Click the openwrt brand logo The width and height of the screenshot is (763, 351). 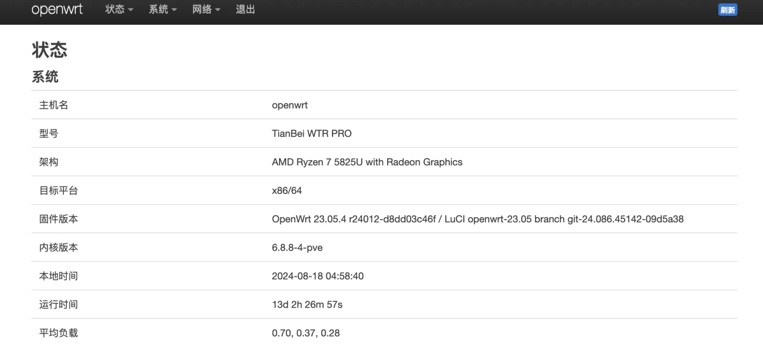coord(57,10)
